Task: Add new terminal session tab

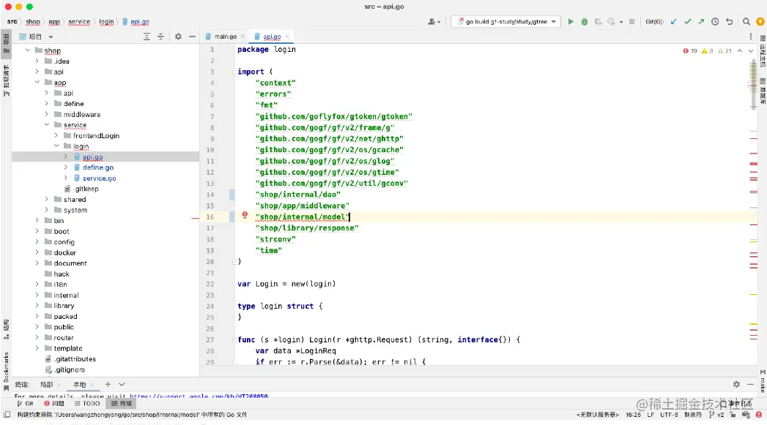Action: 108,385
